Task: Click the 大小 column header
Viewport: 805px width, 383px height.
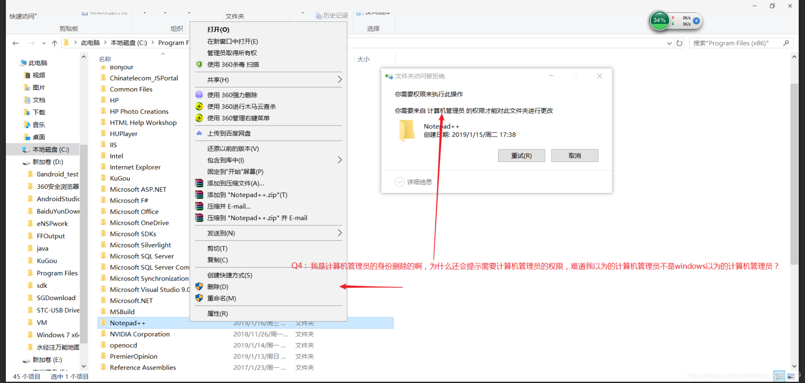Action: [364, 59]
